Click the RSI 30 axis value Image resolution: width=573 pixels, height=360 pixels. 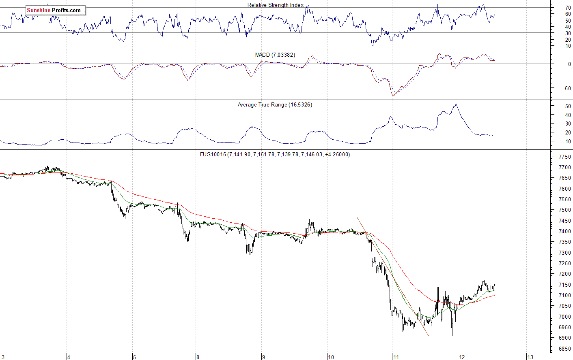(568, 33)
